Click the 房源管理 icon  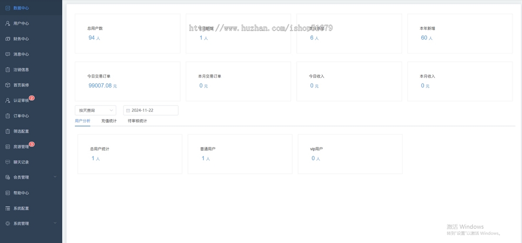click(x=7, y=147)
